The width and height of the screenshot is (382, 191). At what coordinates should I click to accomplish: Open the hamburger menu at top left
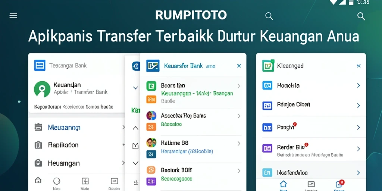point(13,16)
